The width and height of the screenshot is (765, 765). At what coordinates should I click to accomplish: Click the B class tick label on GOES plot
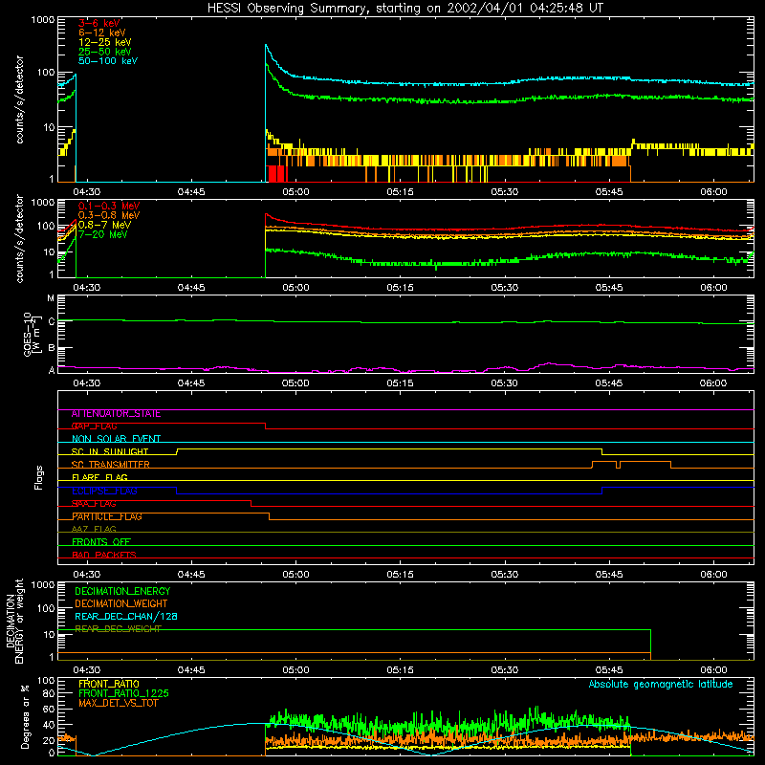point(52,348)
